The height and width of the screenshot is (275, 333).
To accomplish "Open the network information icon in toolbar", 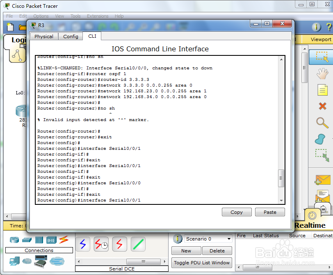I will 316,27.
